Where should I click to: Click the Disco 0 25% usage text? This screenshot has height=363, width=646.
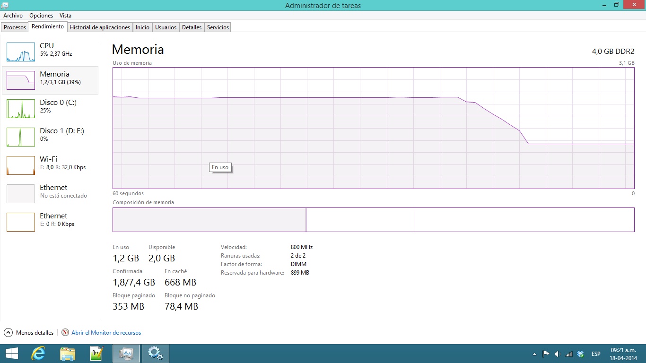[x=45, y=111]
